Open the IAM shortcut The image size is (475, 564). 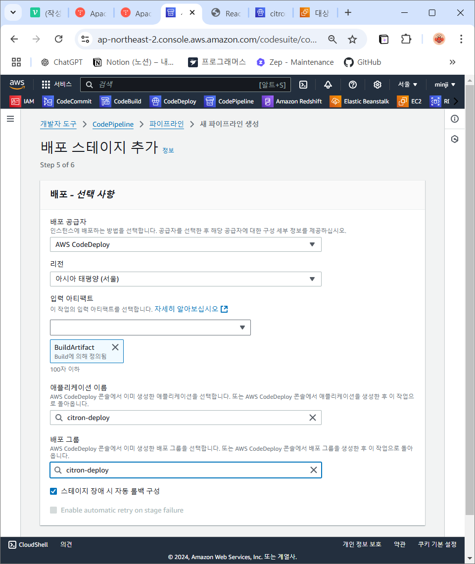(x=22, y=101)
